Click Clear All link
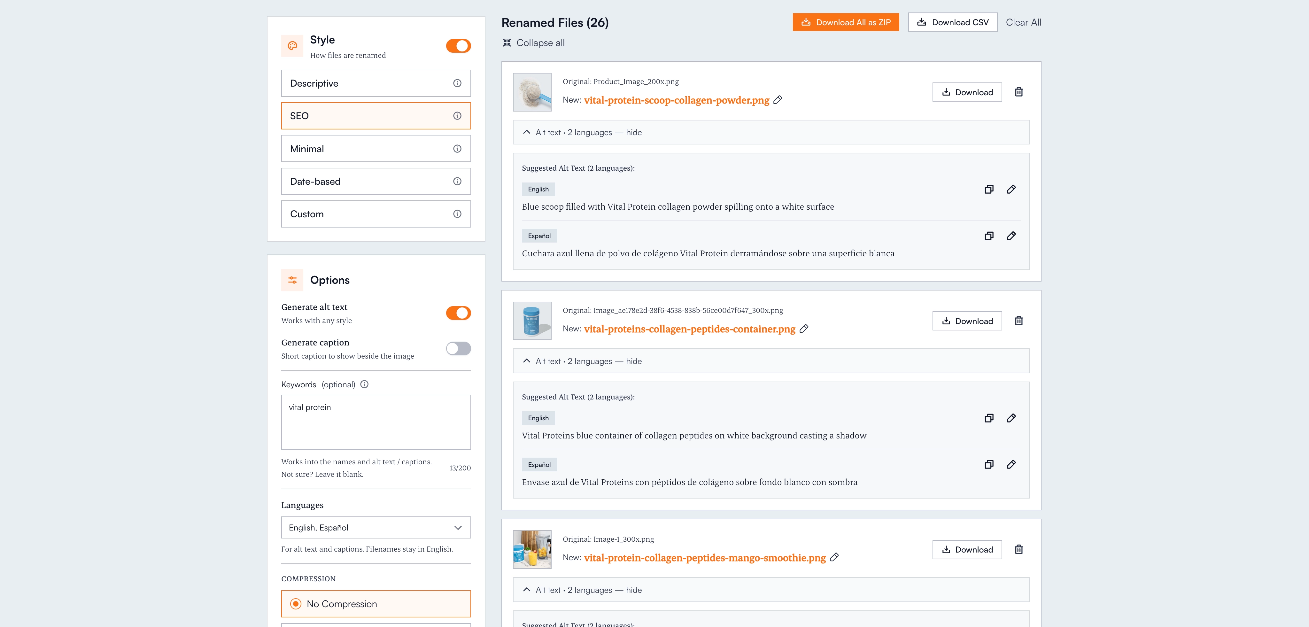 1023,22
